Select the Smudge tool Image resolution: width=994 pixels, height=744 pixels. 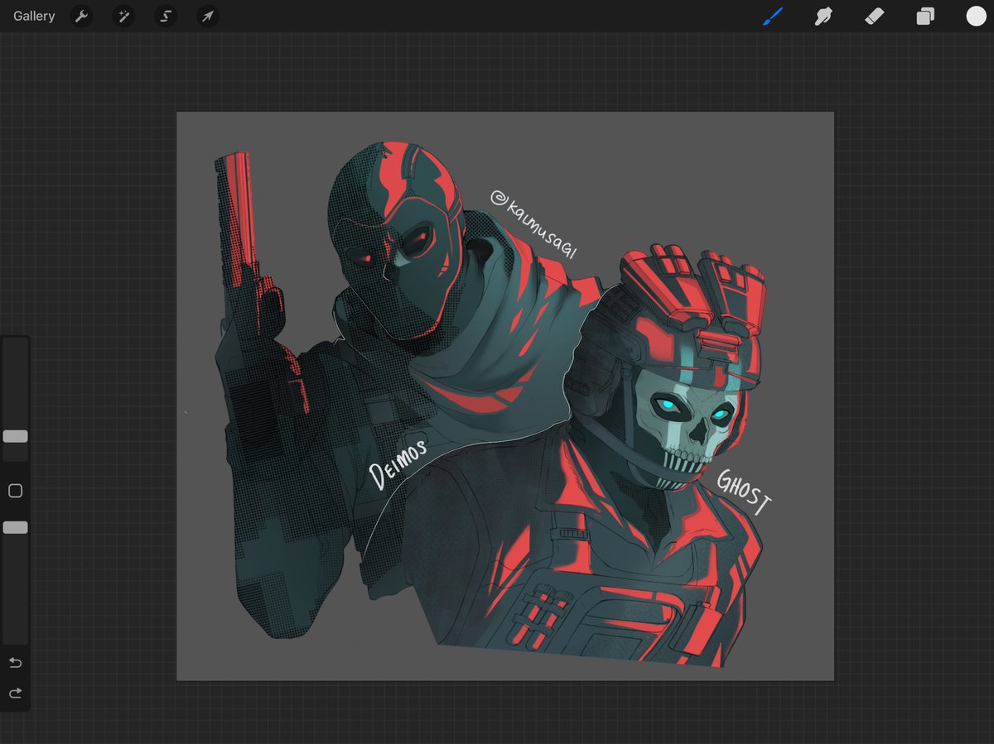coord(823,16)
